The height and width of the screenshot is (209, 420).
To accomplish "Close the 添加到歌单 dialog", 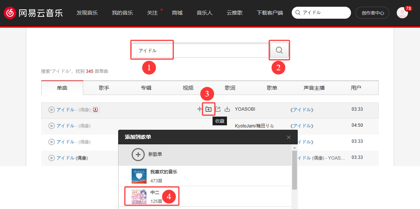I will [289, 137].
